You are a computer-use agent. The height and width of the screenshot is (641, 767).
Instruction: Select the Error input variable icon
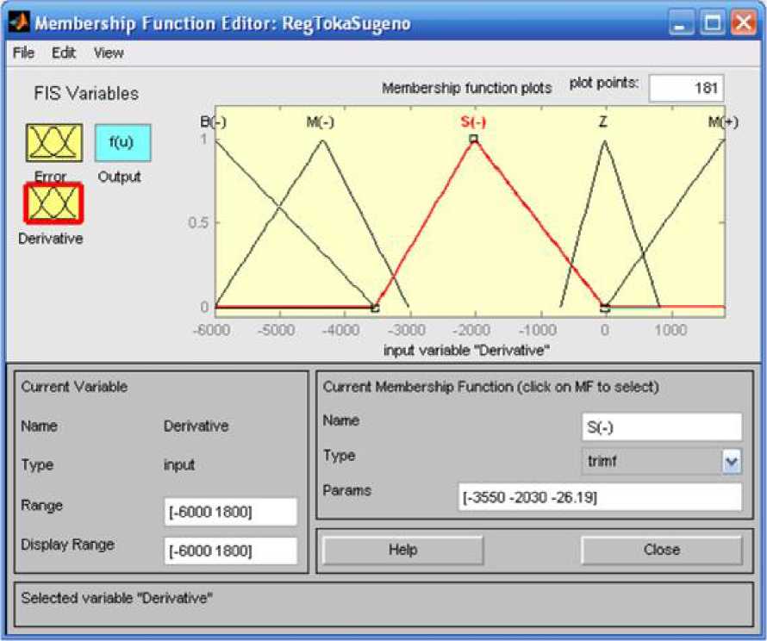pyautogui.click(x=54, y=143)
